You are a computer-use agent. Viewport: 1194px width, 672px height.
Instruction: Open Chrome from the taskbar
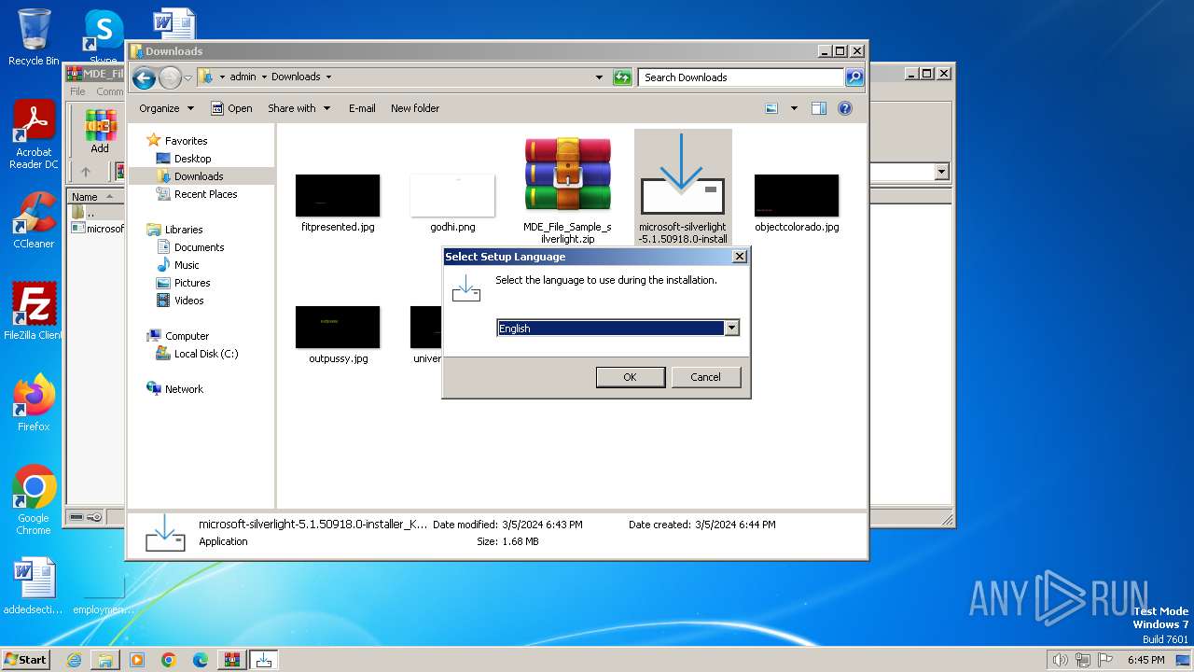click(x=169, y=660)
